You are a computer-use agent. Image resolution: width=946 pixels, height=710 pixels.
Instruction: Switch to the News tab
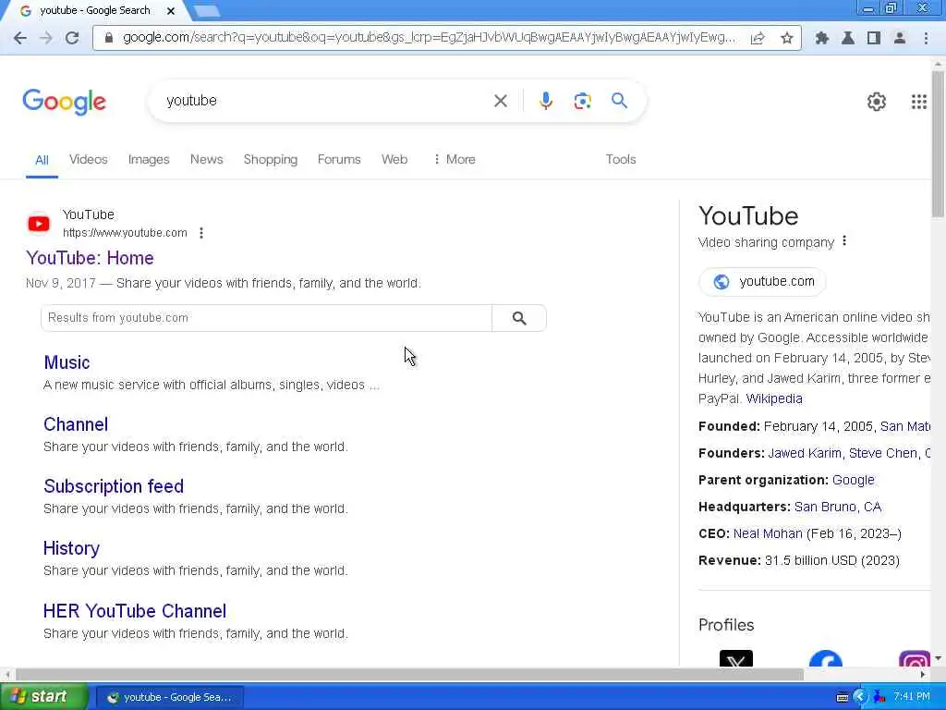tap(206, 159)
